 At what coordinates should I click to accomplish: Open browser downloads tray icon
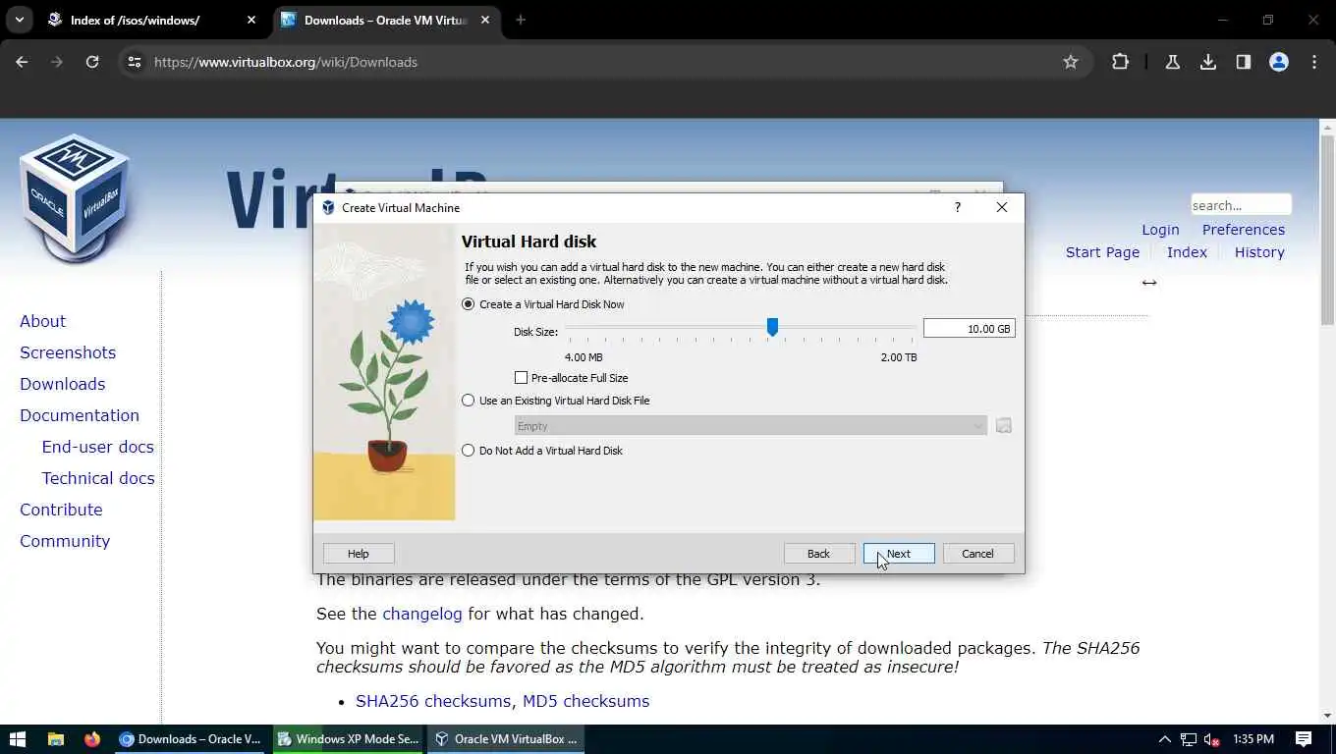click(1208, 62)
